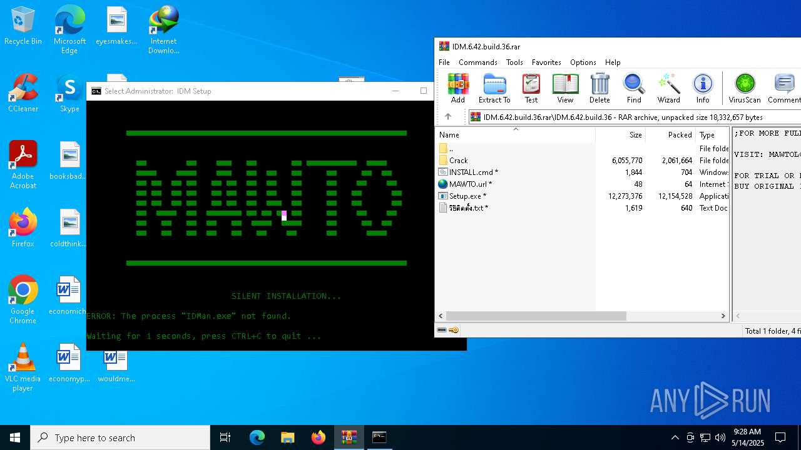Click the Windows Start button
Screen dimensions: 801x450
15,437
